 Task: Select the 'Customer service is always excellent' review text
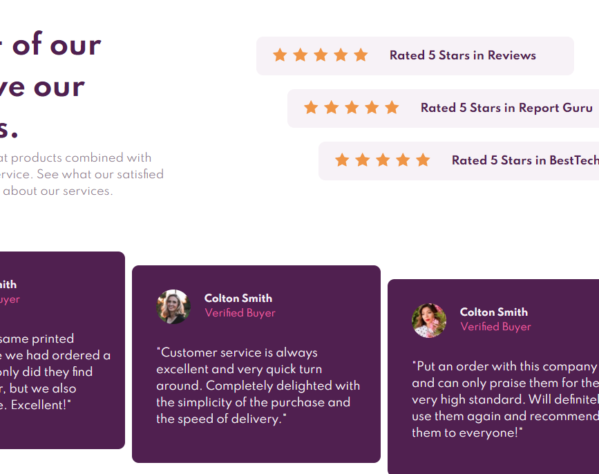click(x=258, y=386)
